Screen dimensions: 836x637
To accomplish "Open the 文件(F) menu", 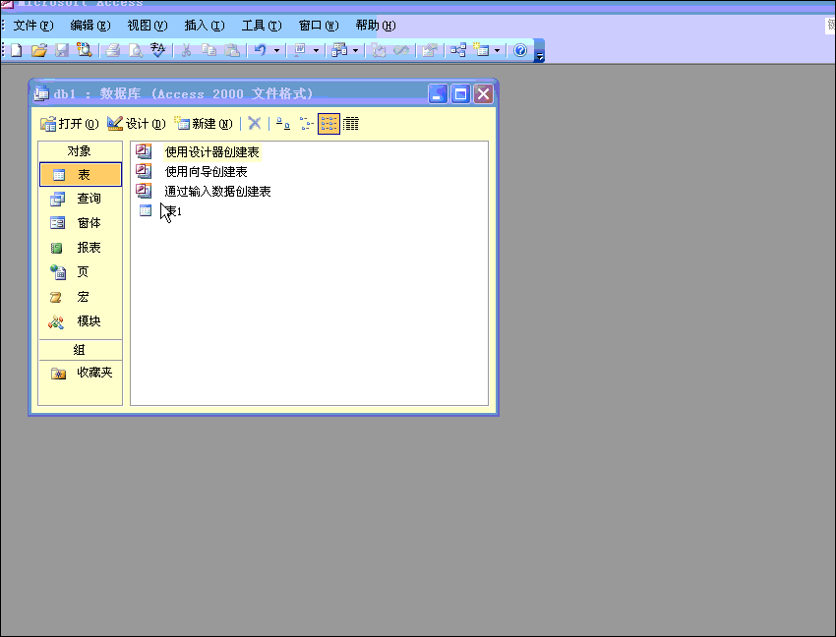I will point(33,26).
